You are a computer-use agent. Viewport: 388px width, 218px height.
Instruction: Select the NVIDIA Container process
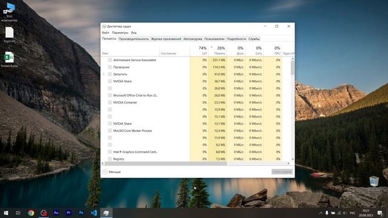tap(125, 102)
